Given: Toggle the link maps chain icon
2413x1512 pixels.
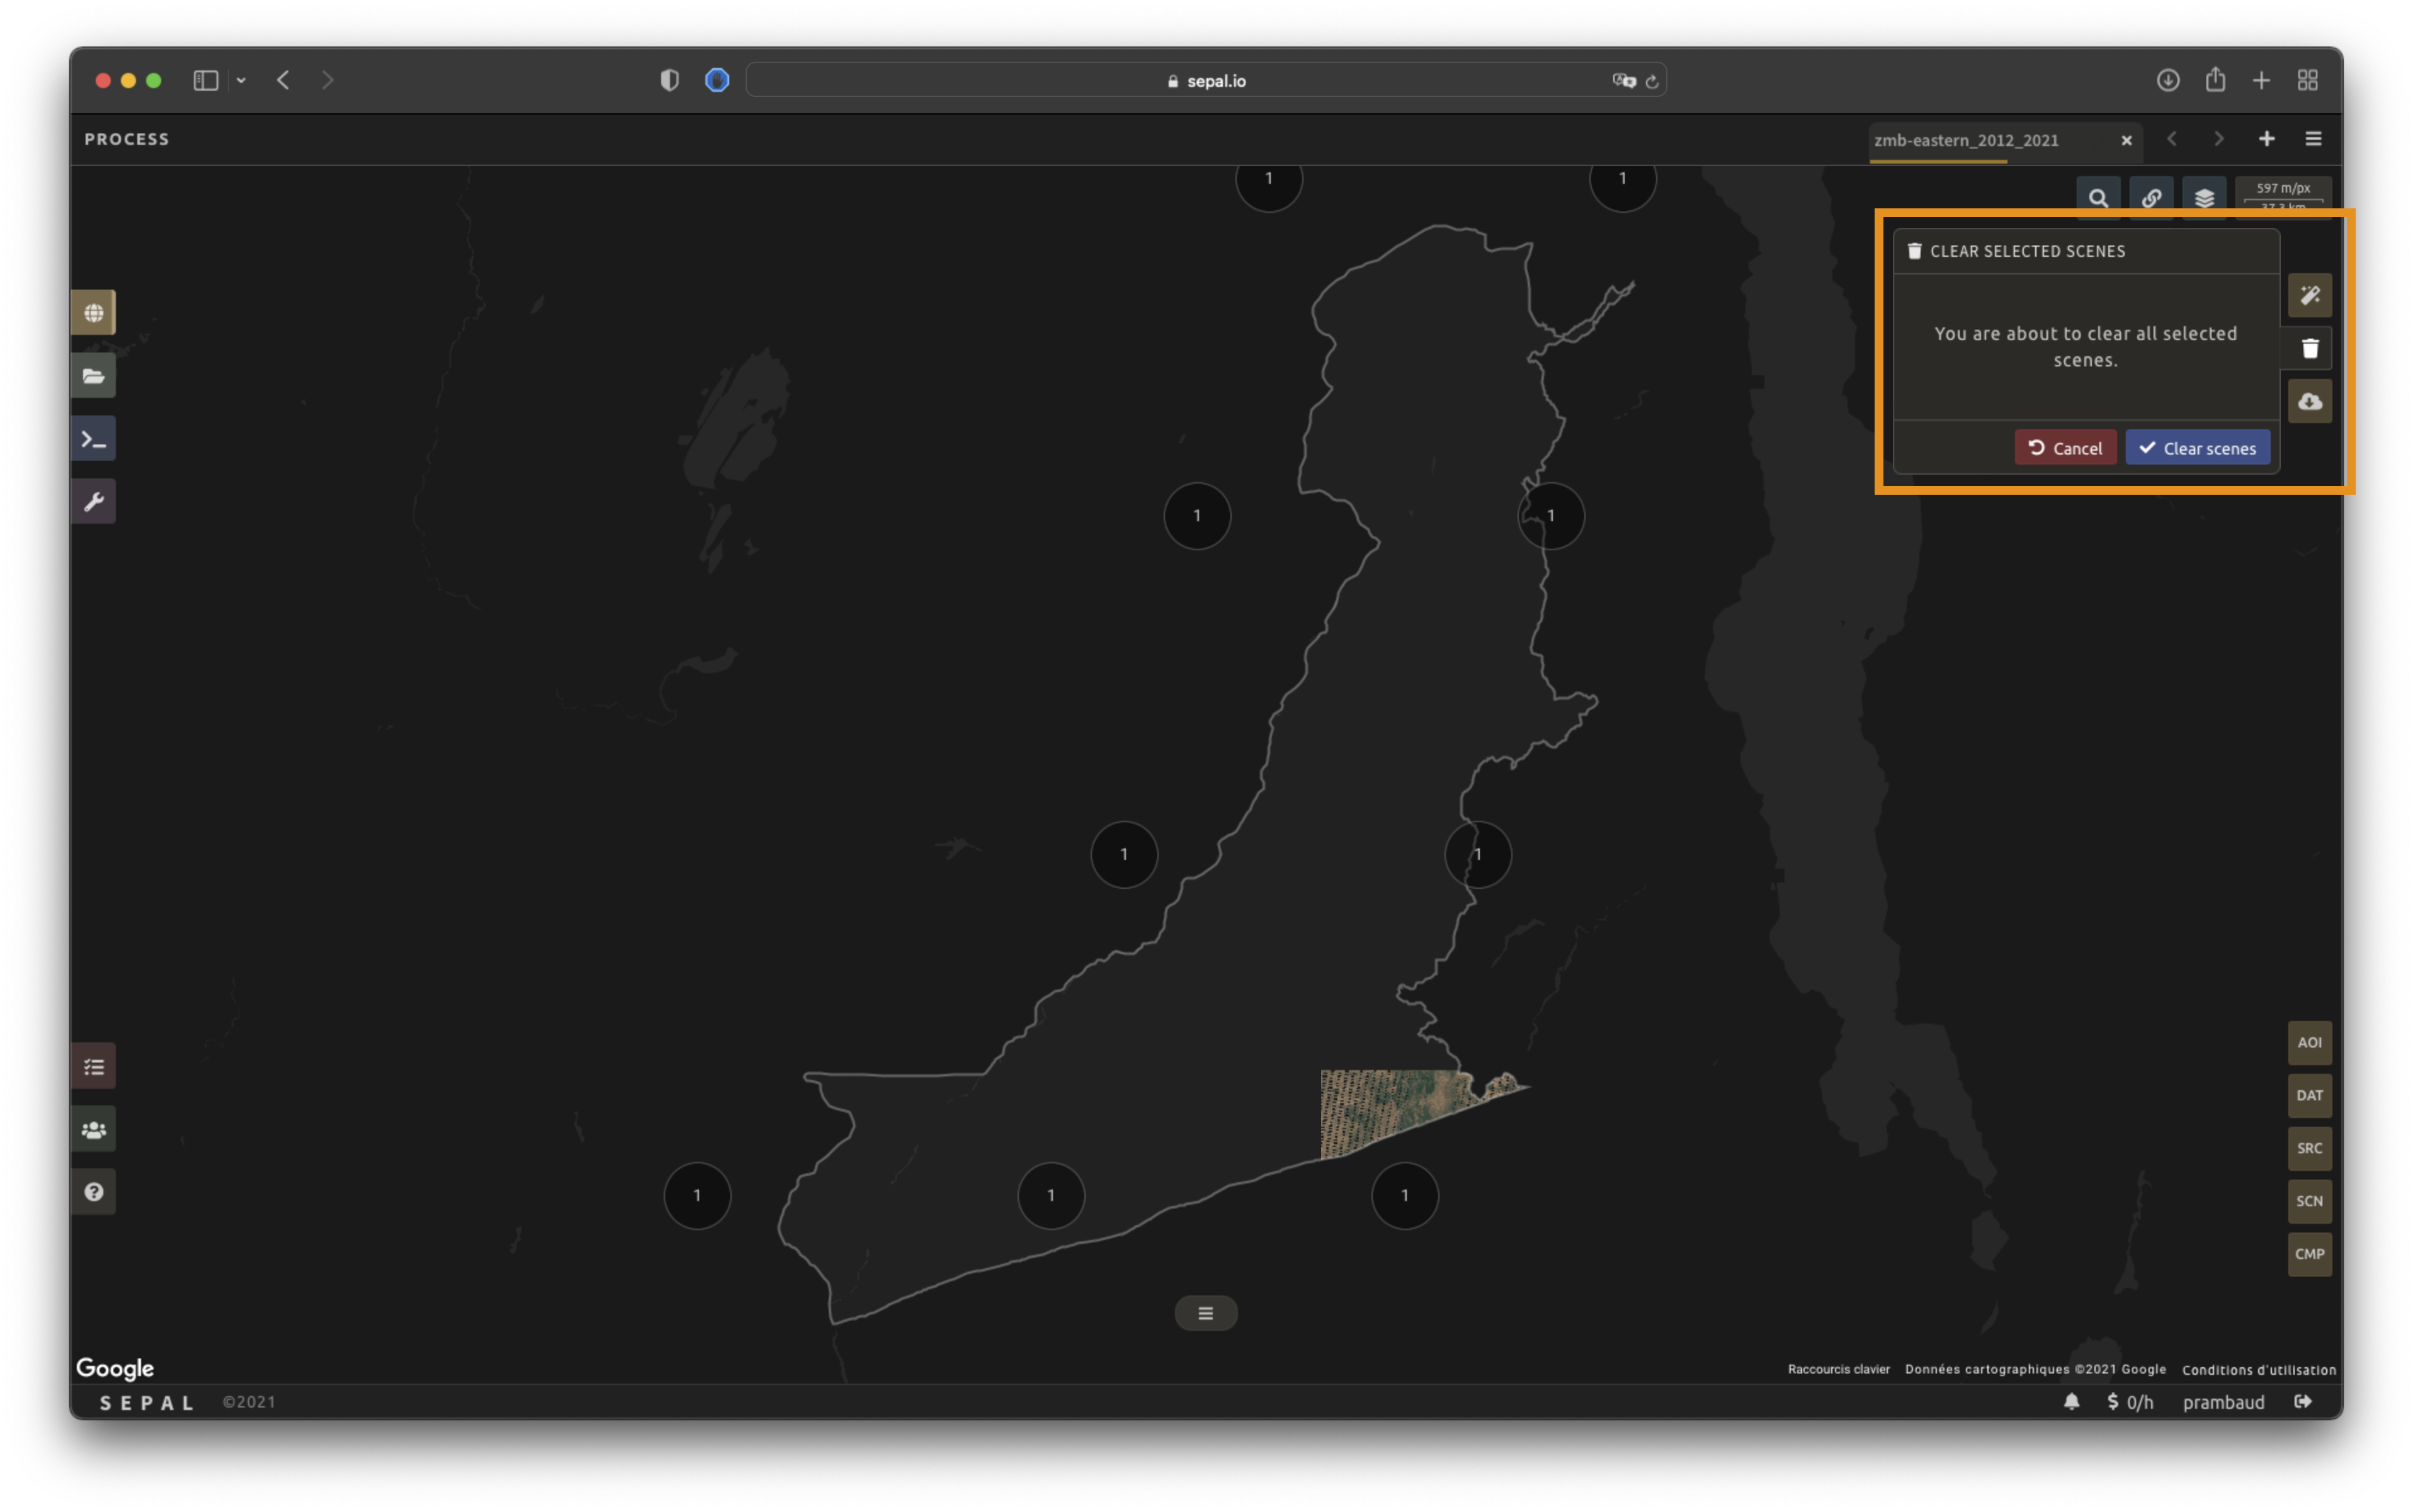Looking at the screenshot, I should point(2151,198).
